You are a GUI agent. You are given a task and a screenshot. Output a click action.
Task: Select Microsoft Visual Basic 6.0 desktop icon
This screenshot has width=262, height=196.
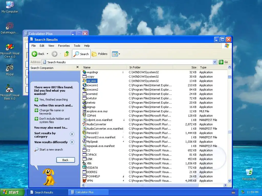pyautogui.click(x=10, y=92)
